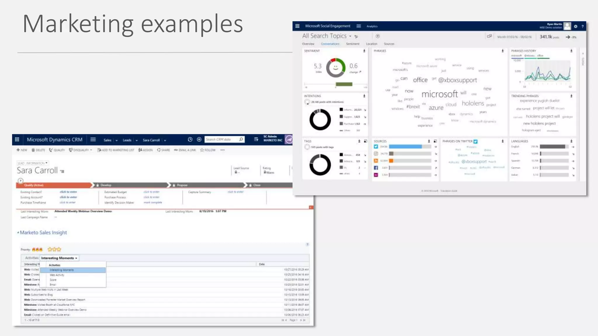Expand the Disqualify dropdown arrow
Screen dimensions: 598x336
click(91, 150)
